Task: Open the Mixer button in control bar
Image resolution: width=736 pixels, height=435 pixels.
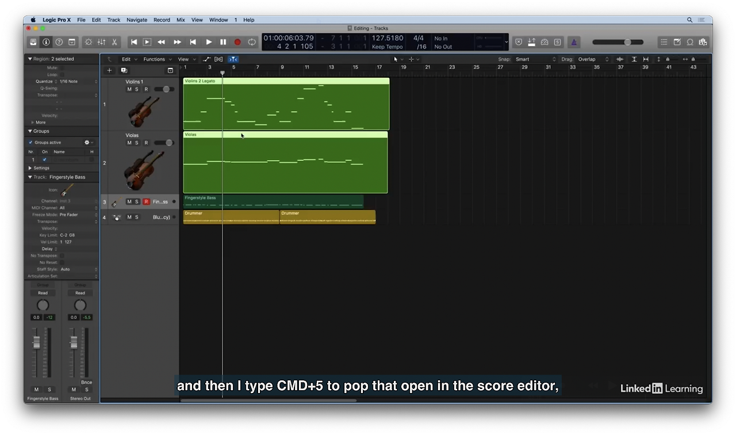Action: [x=101, y=42]
